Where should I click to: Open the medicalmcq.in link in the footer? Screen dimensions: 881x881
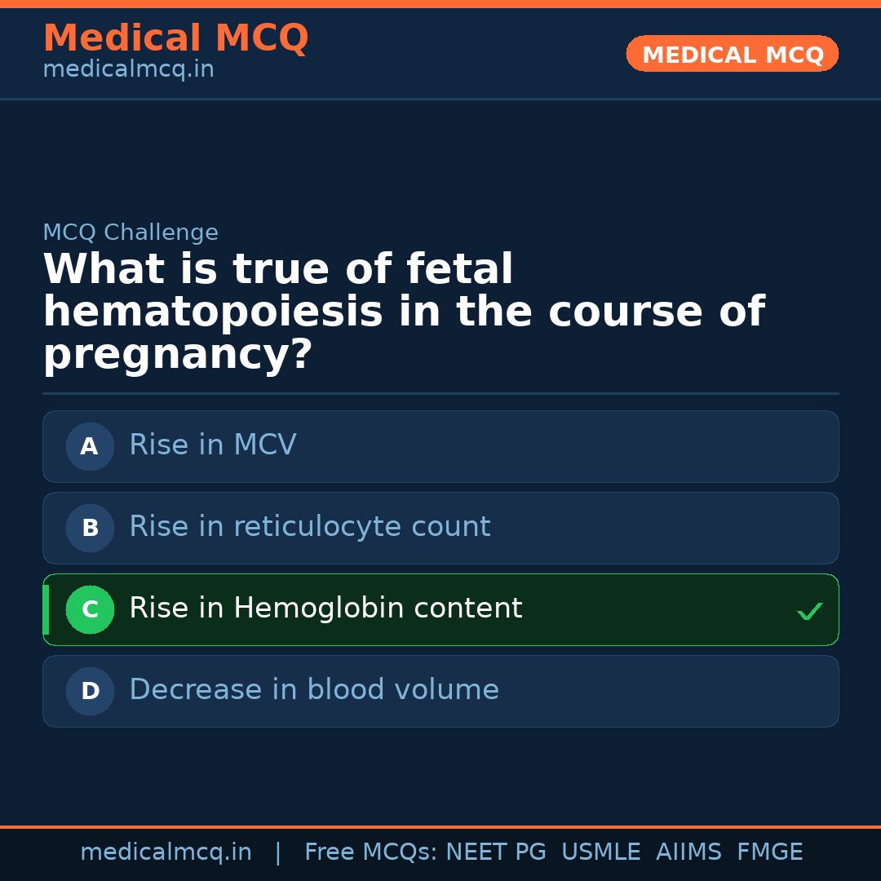[x=166, y=852]
